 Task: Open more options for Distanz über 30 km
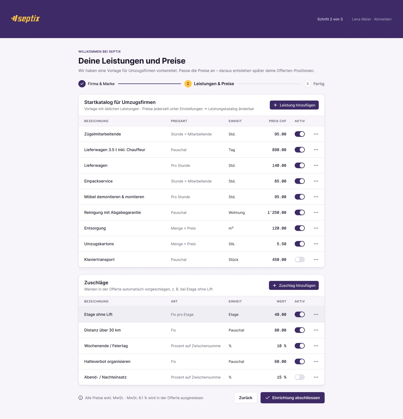click(316, 330)
